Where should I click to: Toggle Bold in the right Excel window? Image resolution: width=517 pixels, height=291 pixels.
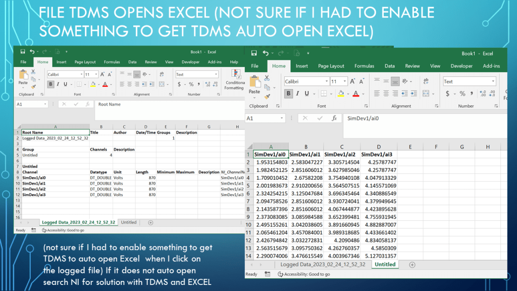tap(288, 93)
